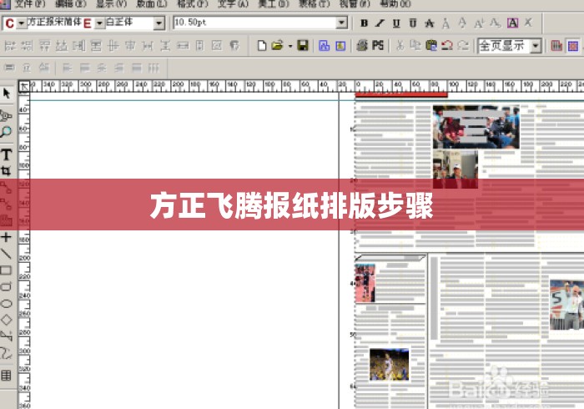This screenshot has width=584, height=409.
Task: Select the basketball player photo on page
Action: pyautogui.click(x=390, y=365)
